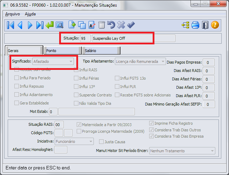Exit via the door icon

point(205,25)
